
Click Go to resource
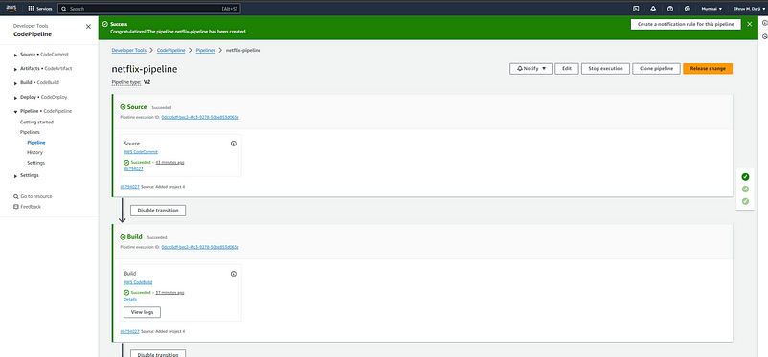(33, 196)
